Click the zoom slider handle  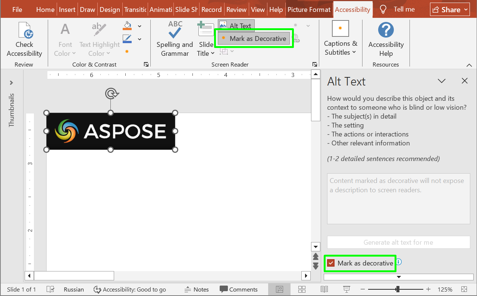tap(398, 289)
